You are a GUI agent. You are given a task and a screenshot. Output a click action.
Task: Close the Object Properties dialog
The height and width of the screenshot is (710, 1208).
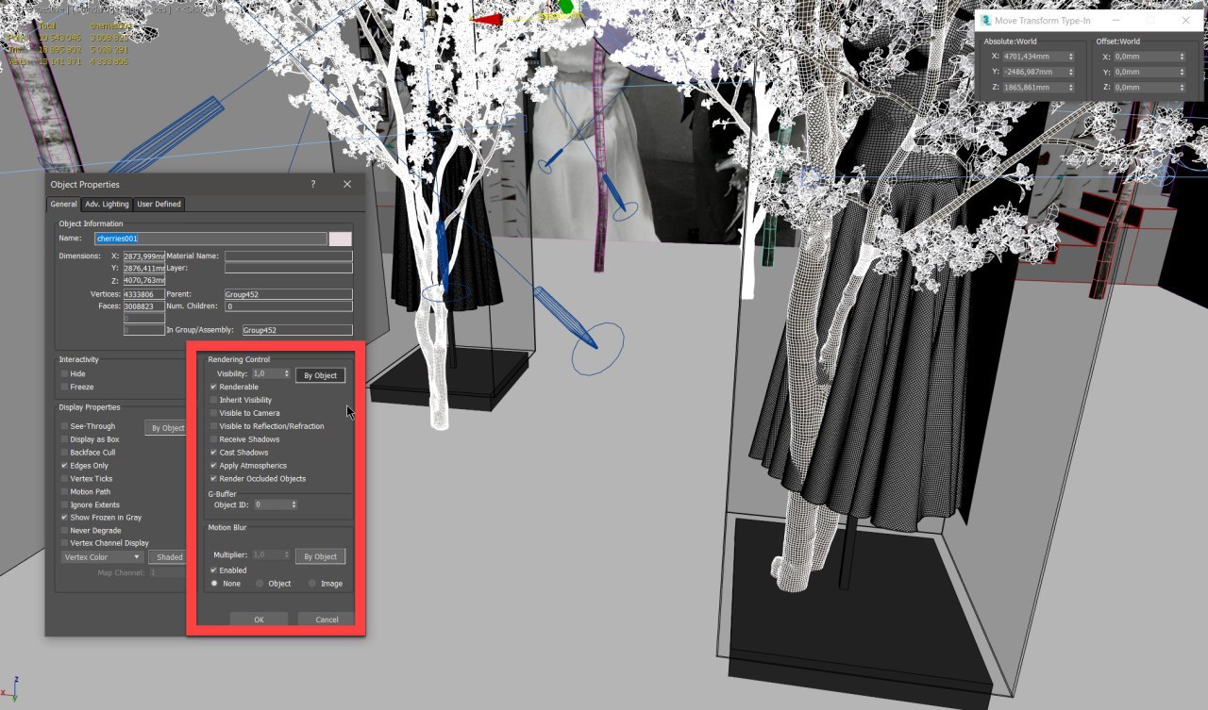click(347, 185)
